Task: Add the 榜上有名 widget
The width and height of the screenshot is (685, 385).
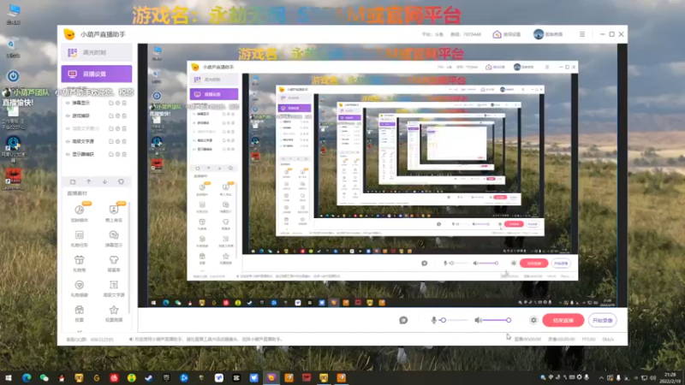Action: 114,213
